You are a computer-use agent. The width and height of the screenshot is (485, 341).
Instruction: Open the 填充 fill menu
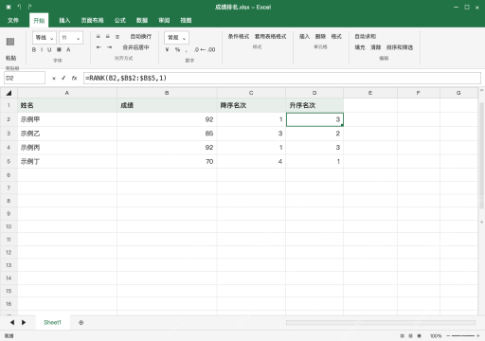coord(360,47)
